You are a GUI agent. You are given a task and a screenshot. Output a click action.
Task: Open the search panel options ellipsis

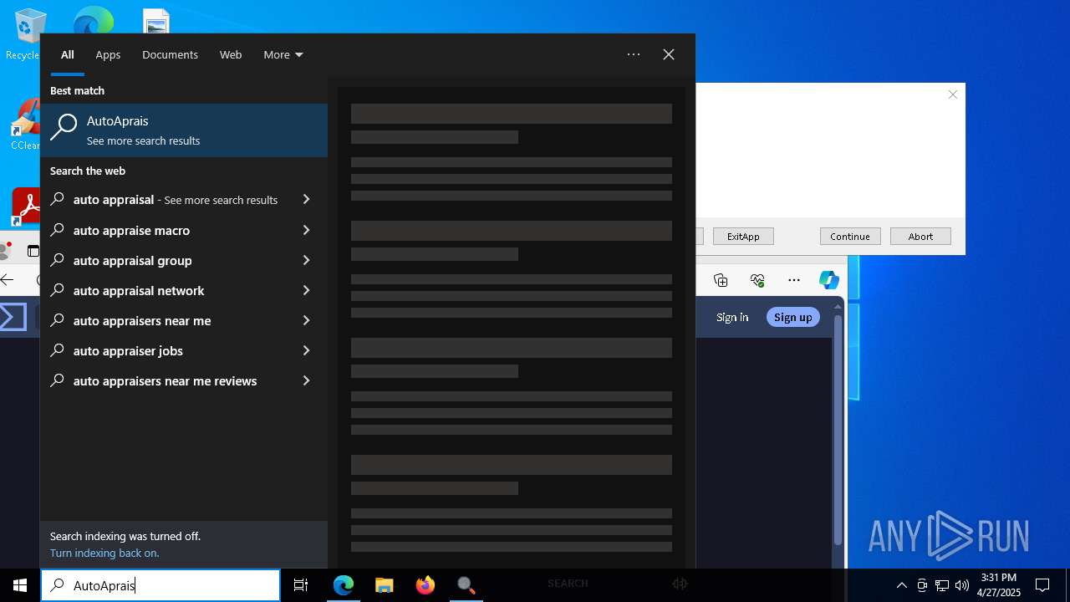(634, 54)
